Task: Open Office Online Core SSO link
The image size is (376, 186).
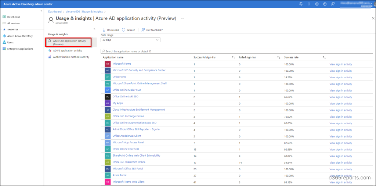Action: pyautogui.click(x=126, y=149)
